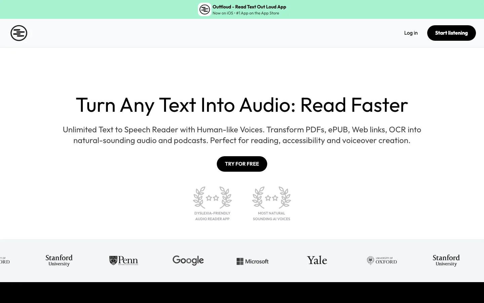The width and height of the screenshot is (484, 303).
Task: Click the Google logo
Action: (188, 260)
